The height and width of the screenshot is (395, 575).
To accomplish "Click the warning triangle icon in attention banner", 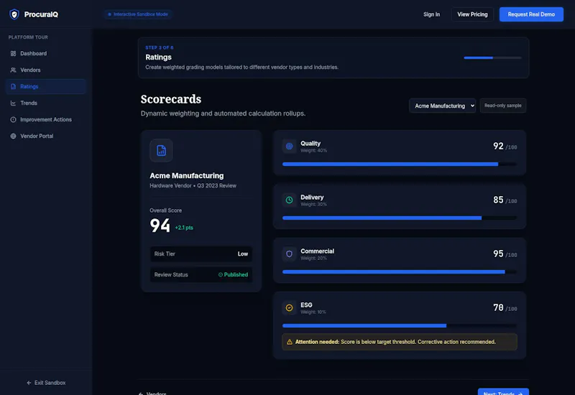I will click(x=290, y=342).
